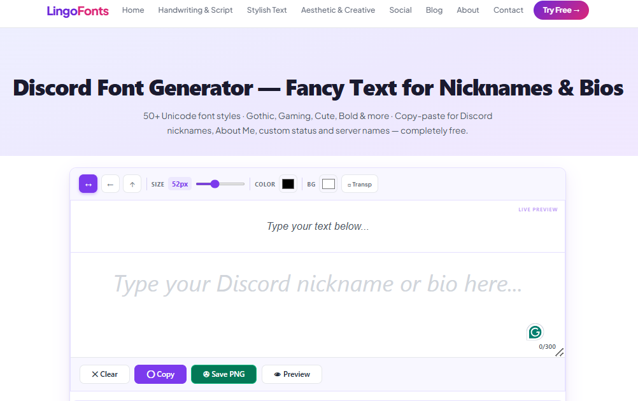Click the Grammarly icon in textarea
Viewport: 638px width, 401px height.
pos(535,332)
